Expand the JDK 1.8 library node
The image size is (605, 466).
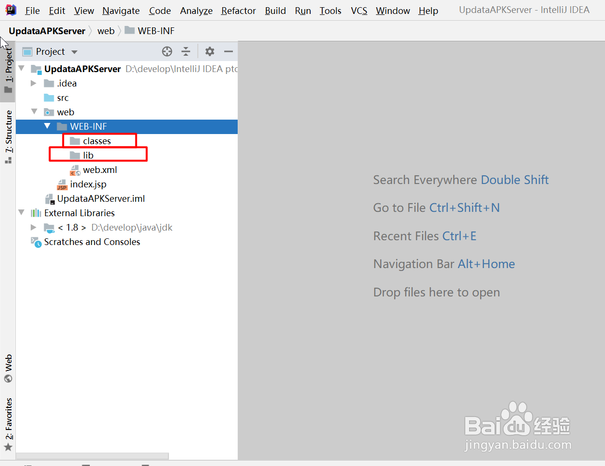(34, 227)
